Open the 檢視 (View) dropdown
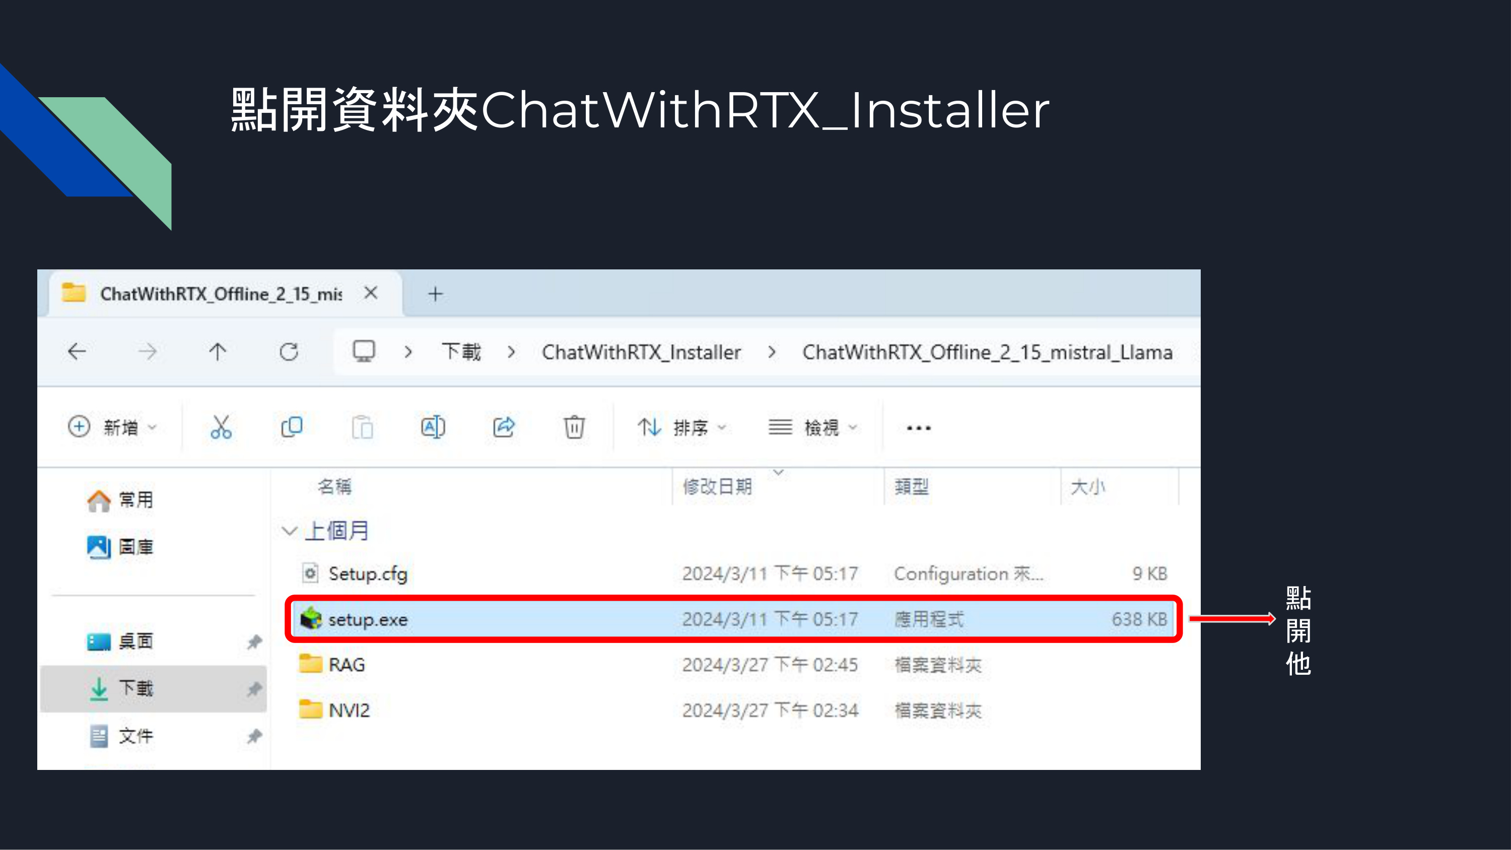 click(x=813, y=427)
